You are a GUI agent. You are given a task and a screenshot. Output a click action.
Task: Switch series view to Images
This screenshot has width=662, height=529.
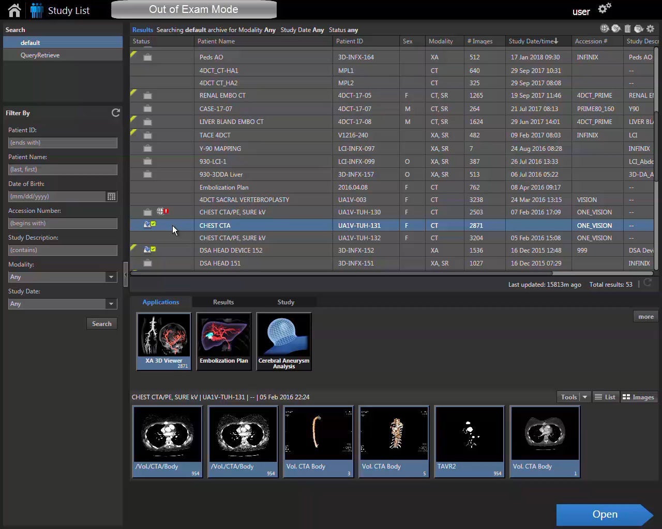tap(638, 397)
